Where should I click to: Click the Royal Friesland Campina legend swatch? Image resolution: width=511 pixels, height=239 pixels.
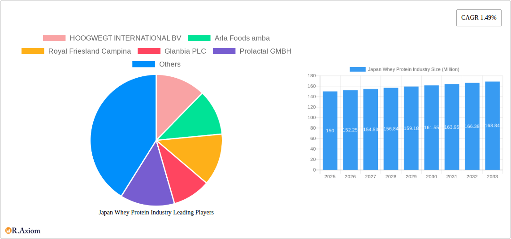(x=33, y=51)
